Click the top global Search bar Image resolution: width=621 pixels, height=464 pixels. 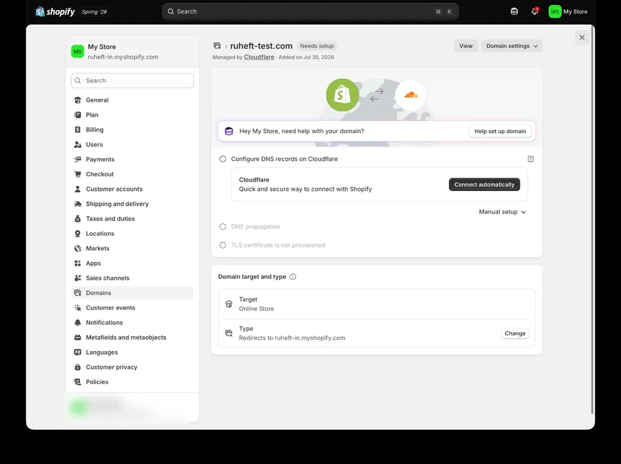pyautogui.click(x=310, y=11)
